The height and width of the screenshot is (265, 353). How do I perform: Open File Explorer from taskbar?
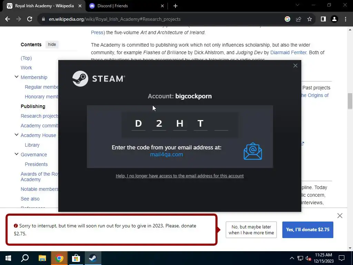42,258
